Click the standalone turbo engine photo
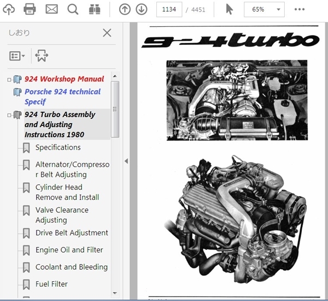The image size is (328, 301). 236,219
